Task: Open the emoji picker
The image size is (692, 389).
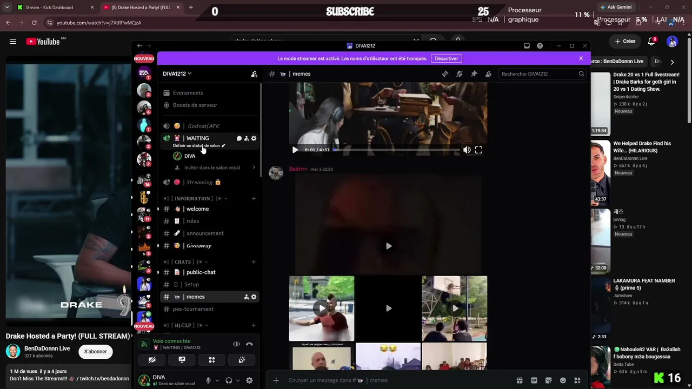Action: click(x=563, y=380)
